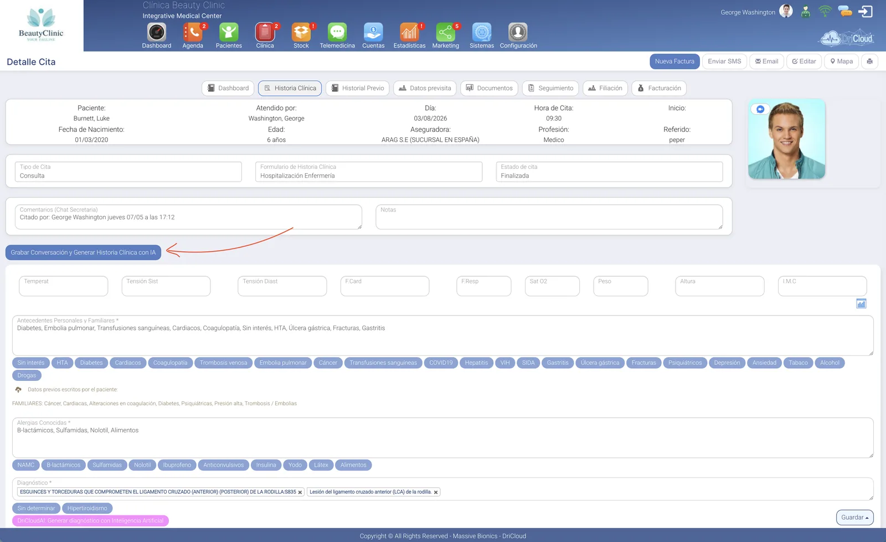Click the Nueva Factura button
Image resolution: width=886 pixels, height=542 pixels.
click(674, 61)
